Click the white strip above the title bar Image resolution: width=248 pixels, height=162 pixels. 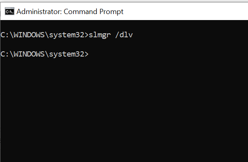point(124,2)
